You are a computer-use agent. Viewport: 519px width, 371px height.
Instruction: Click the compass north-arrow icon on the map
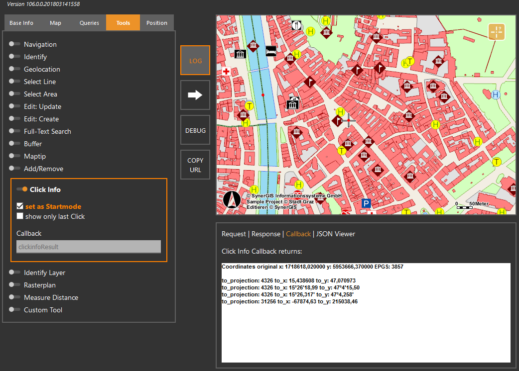click(232, 199)
